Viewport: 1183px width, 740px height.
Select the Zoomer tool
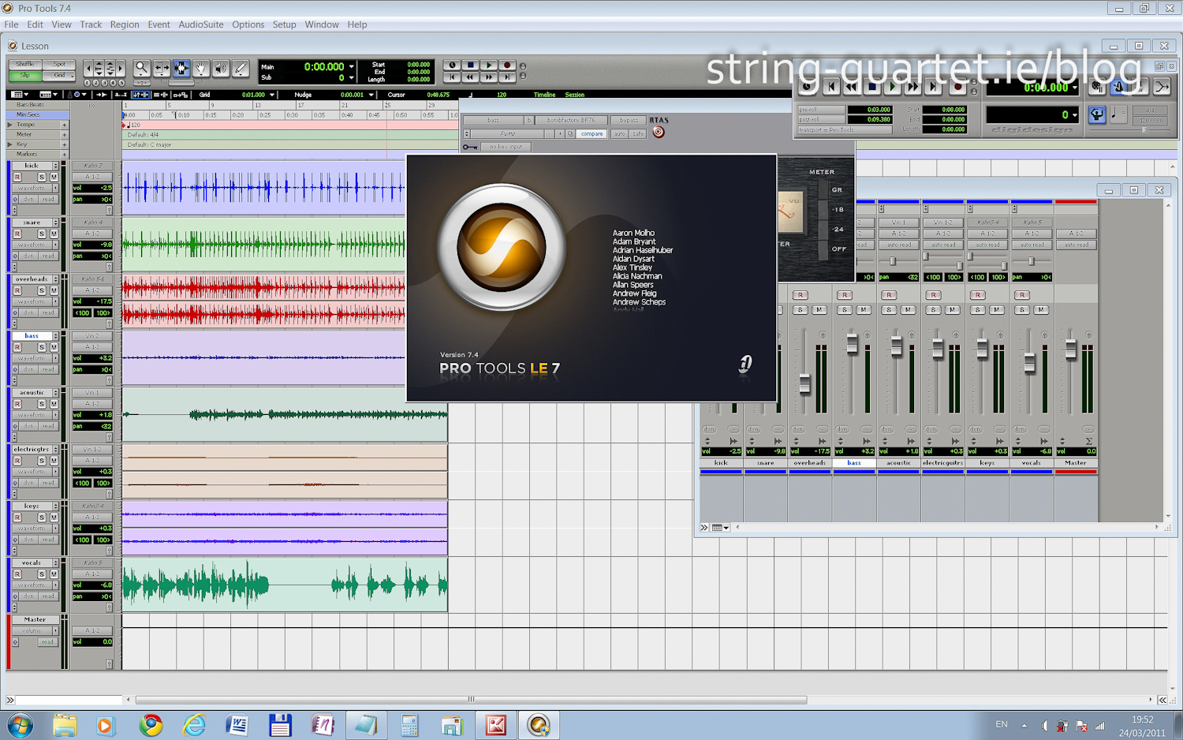[x=141, y=69]
